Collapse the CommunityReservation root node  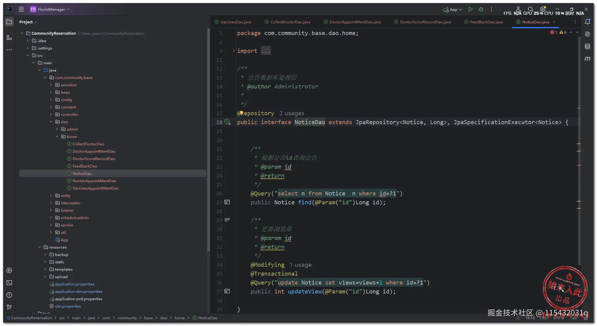pyautogui.click(x=22, y=33)
